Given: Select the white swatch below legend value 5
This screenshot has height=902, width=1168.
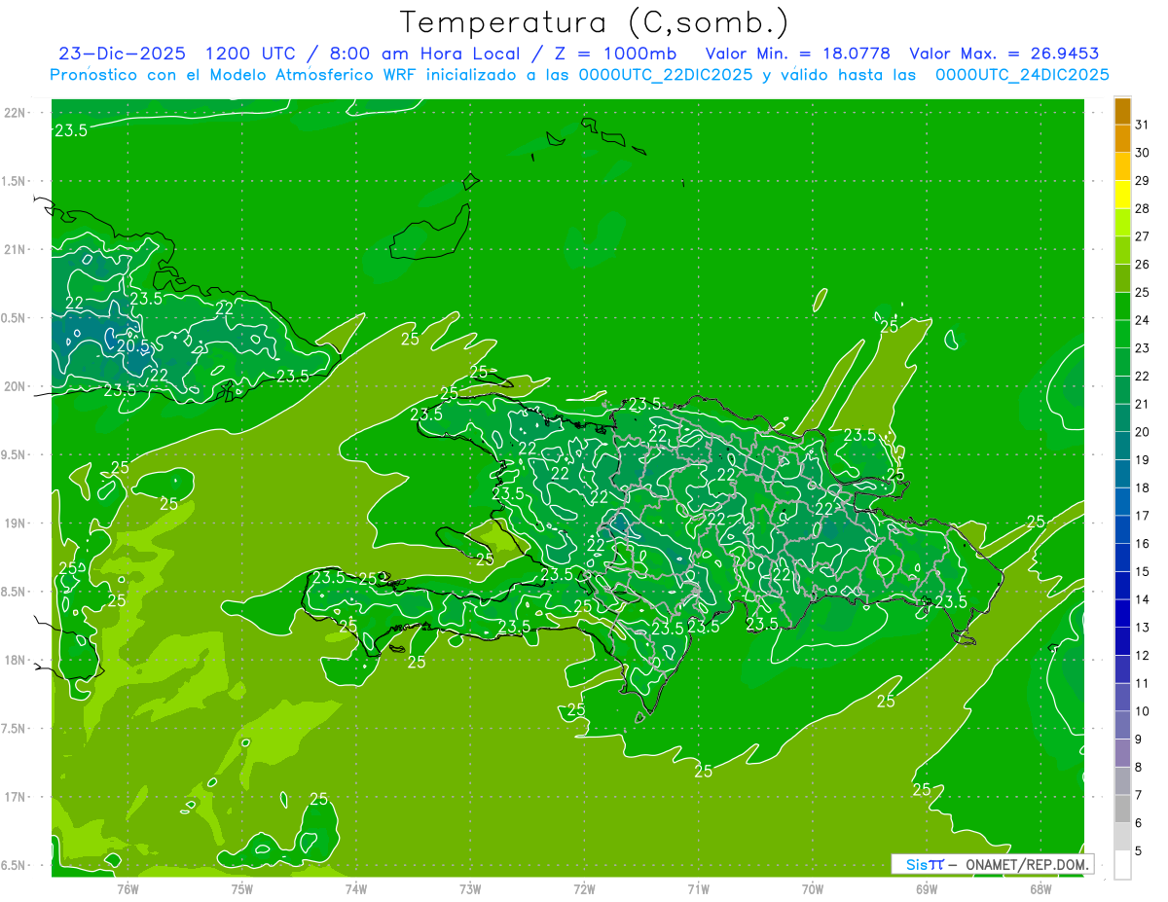Looking at the screenshot, I should point(1122,865).
